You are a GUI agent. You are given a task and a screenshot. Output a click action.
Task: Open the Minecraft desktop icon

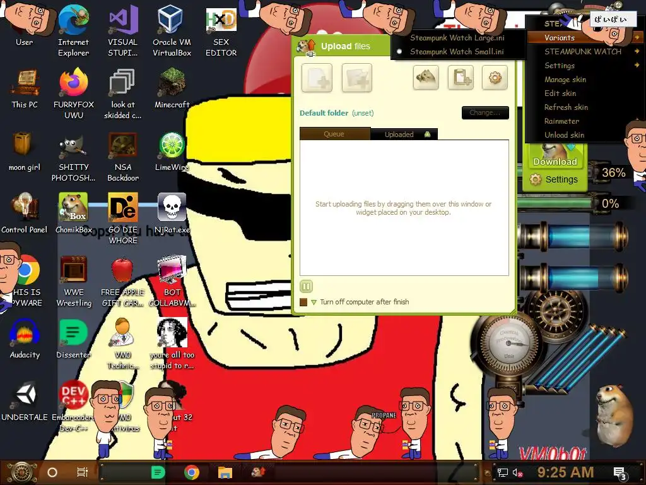(172, 88)
